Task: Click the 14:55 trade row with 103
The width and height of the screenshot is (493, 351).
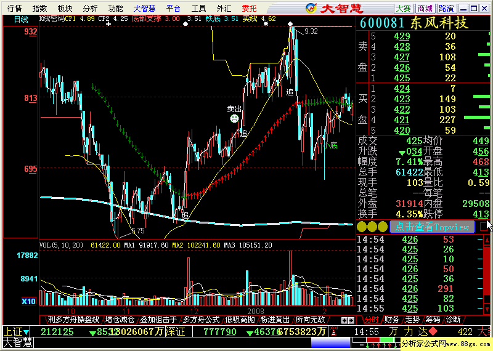Action: [420, 309]
